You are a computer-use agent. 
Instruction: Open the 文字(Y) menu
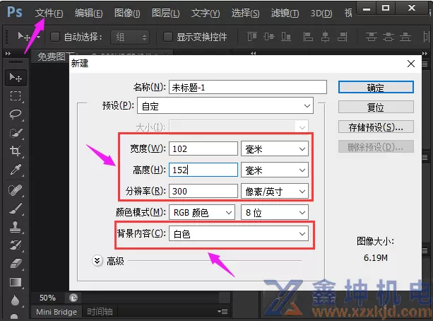click(206, 13)
